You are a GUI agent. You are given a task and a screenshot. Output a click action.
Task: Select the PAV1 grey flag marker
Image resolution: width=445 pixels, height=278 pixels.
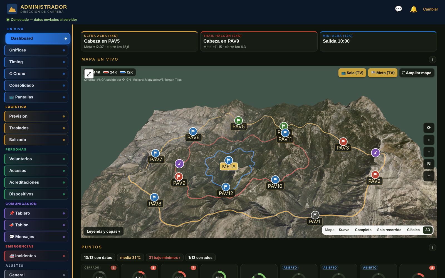click(x=315, y=215)
